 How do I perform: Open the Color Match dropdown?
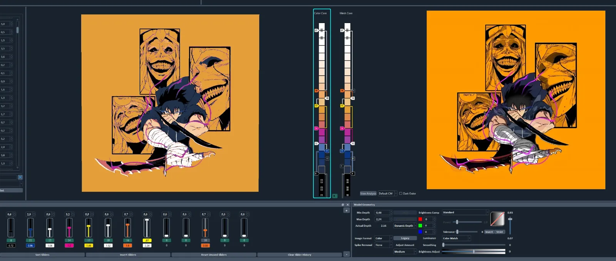pyautogui.click(x=457, y=238)
